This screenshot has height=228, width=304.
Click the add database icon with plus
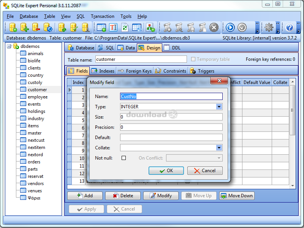point(25,27)
